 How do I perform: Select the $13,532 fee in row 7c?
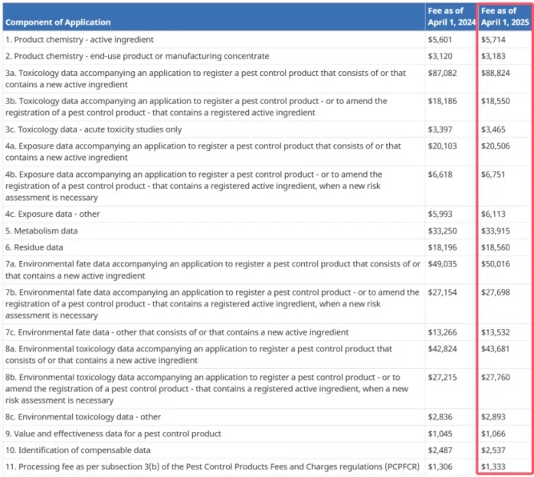(496, 332)
